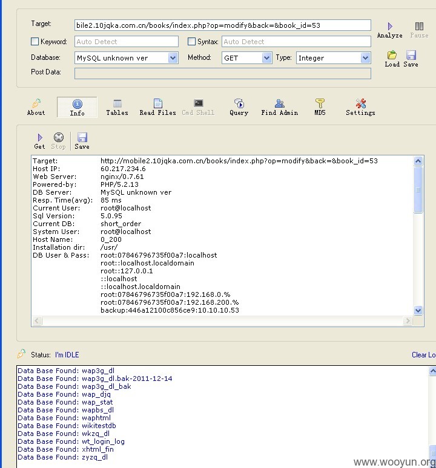Click the info panel vertical scrollbar thumb

pyautogui.click(x=418, y=190)
